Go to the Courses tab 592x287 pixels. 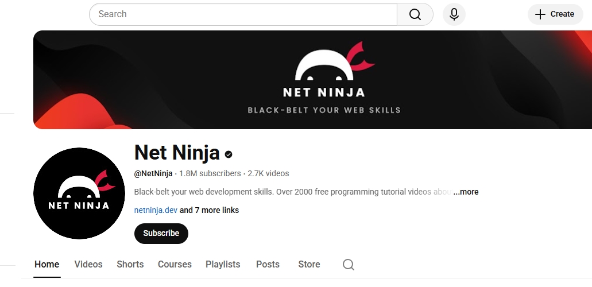tap(175, 265)
